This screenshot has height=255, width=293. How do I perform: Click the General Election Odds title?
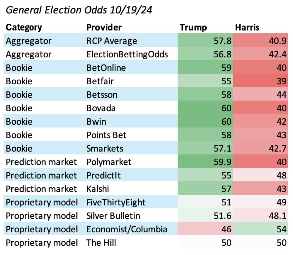(x=79, y=10)
